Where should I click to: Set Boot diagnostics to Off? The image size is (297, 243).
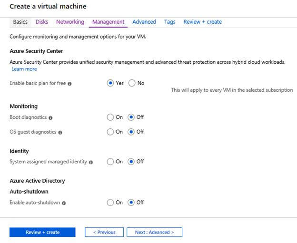click(x=131, y=117)
